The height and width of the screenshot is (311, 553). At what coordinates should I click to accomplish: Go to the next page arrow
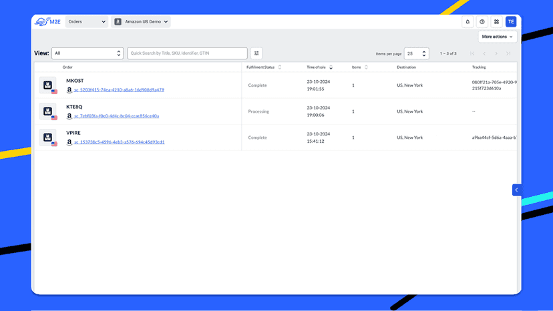click(496, 53)
